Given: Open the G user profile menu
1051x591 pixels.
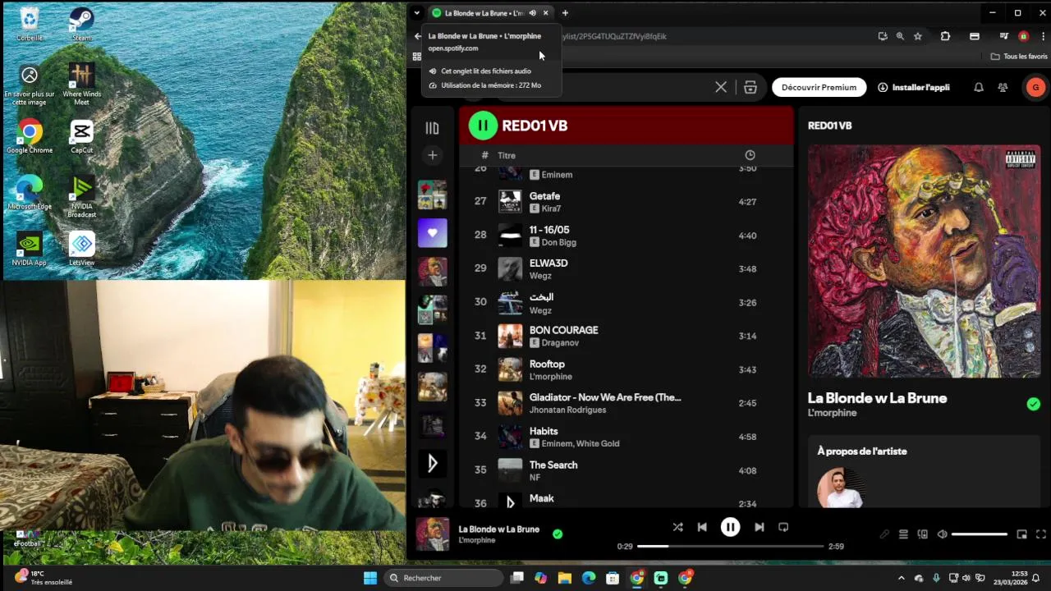Looking at the screenshot, I should pyautogui.click(x=1035, y=87).
